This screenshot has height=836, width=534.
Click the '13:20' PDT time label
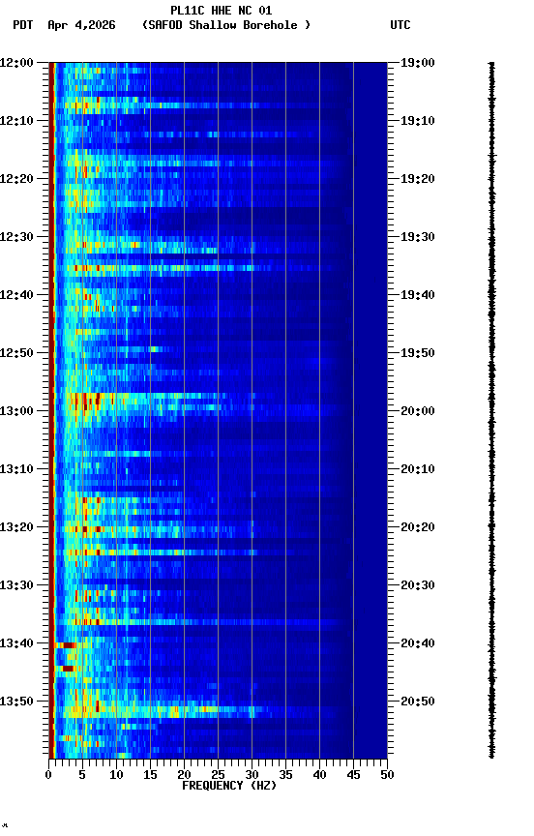point(16,528)
